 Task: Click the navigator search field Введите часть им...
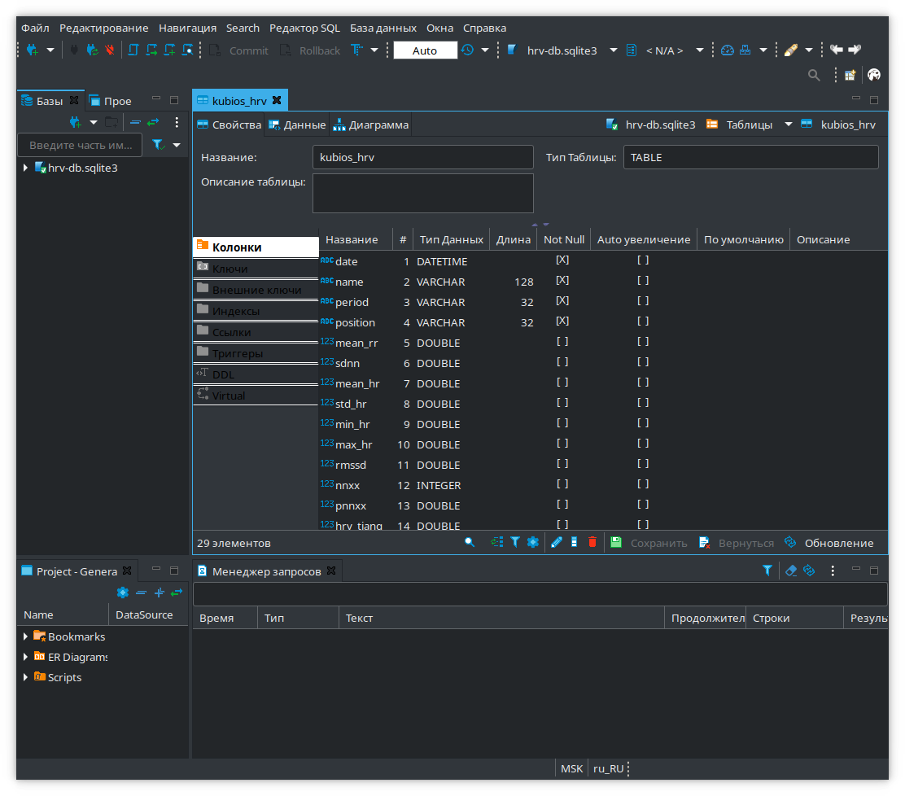(81, 145)
